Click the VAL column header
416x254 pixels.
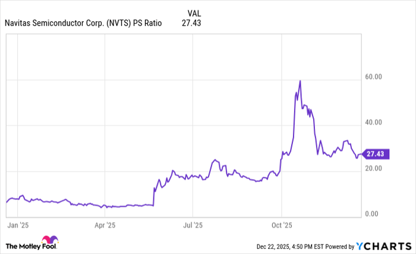[x=194, y=13]
